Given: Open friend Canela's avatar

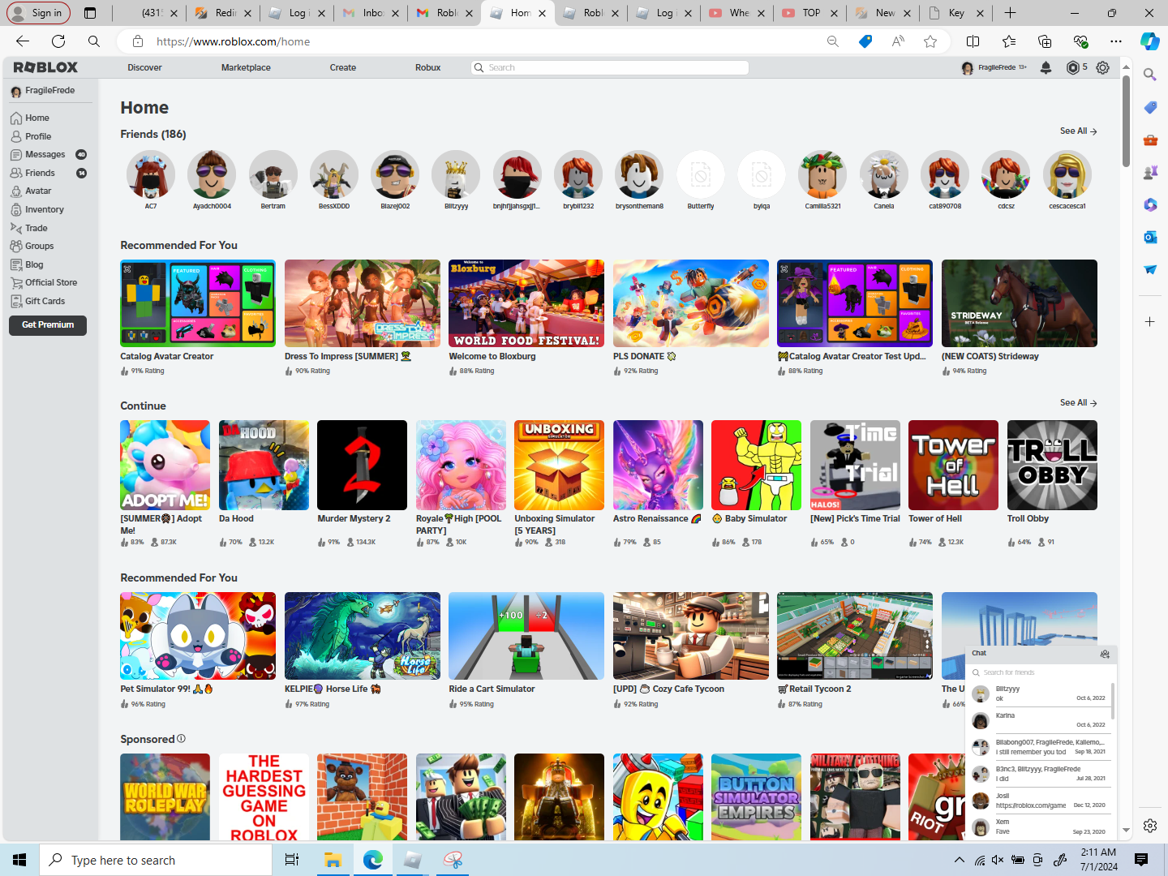Looking at the screenshot, I should click(884, 174).
